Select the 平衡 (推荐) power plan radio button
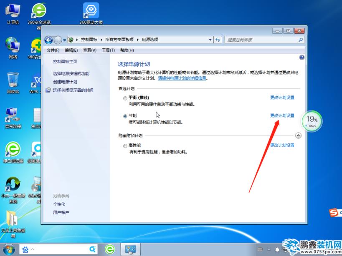The width and height of the screenshot is (342, 256). point(125,98)
